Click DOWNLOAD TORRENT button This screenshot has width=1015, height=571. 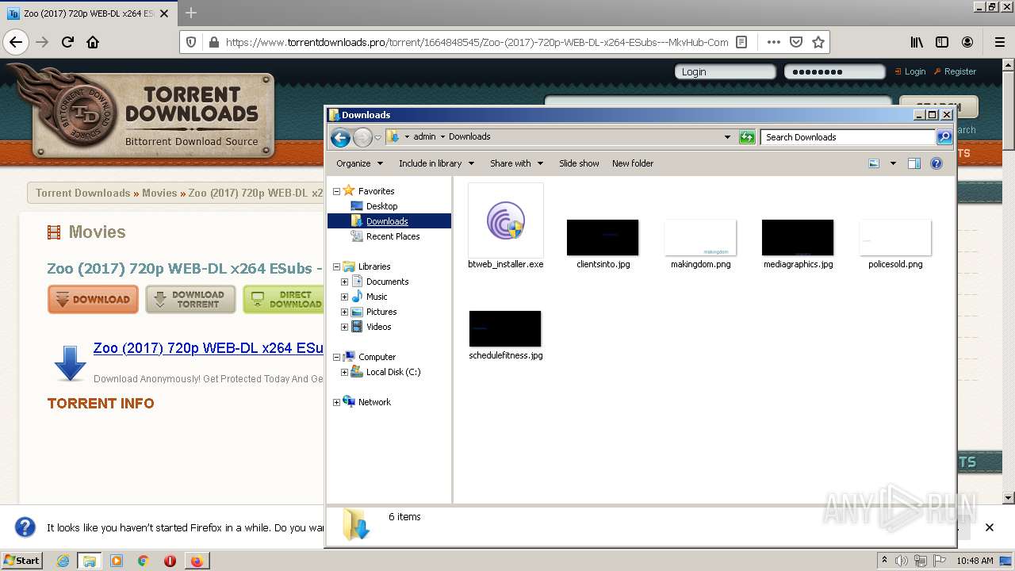tap(190, 300)
